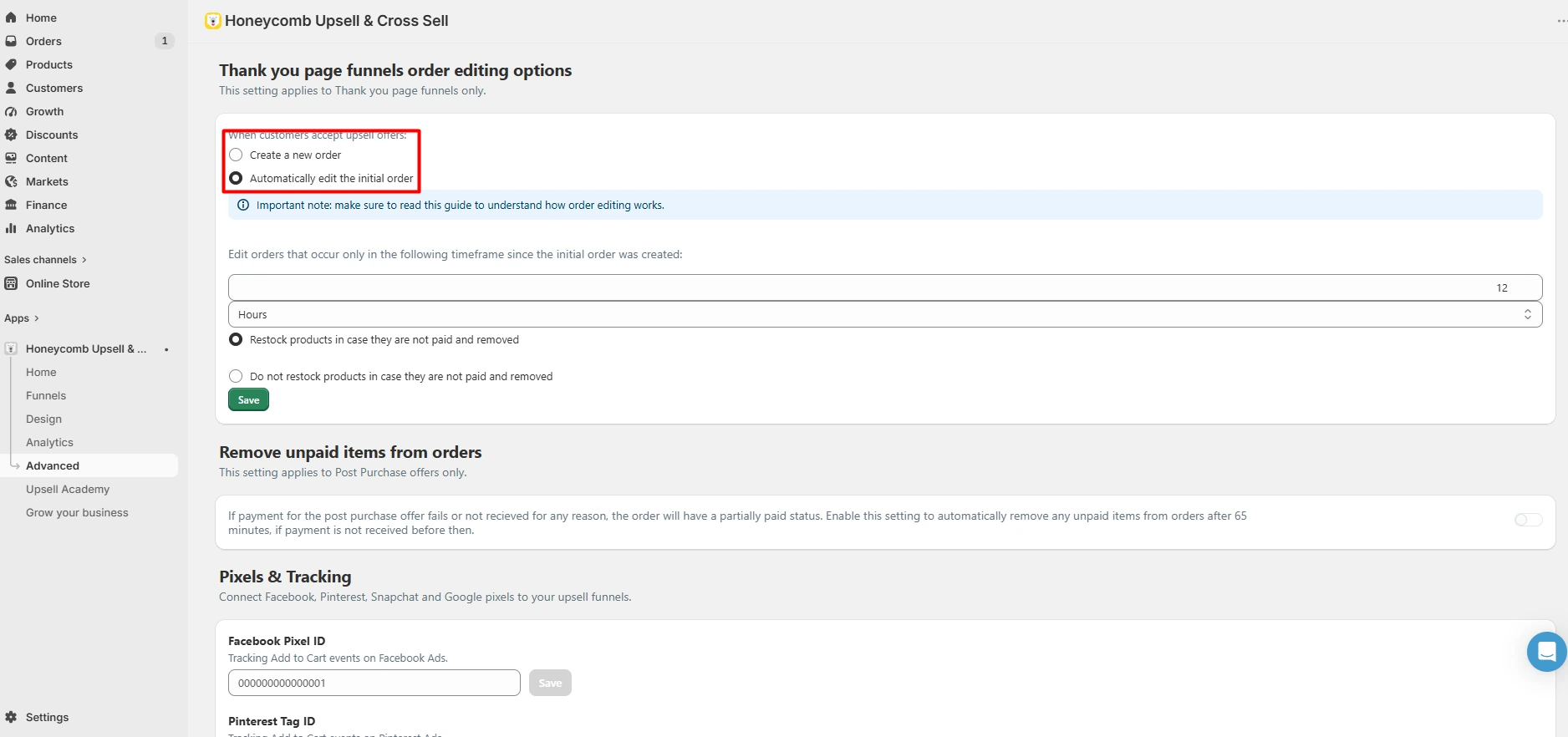Select Automatically edit the initial order

coord(236,178)
